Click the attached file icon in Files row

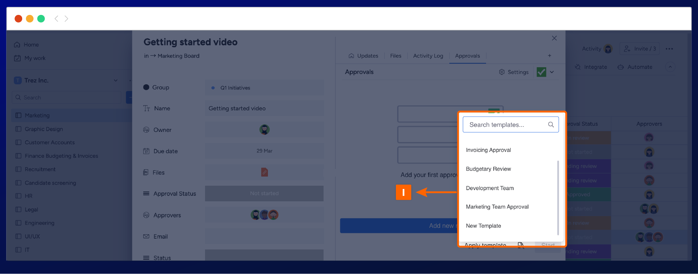click(264, 172)
